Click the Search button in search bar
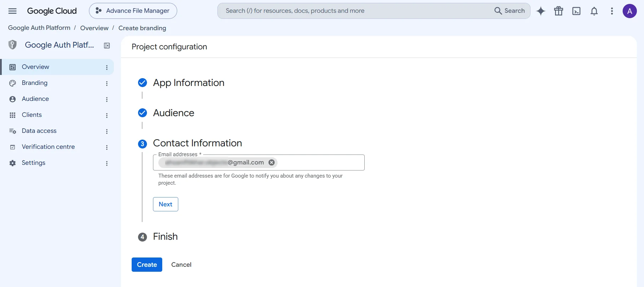 coord(510,11)
